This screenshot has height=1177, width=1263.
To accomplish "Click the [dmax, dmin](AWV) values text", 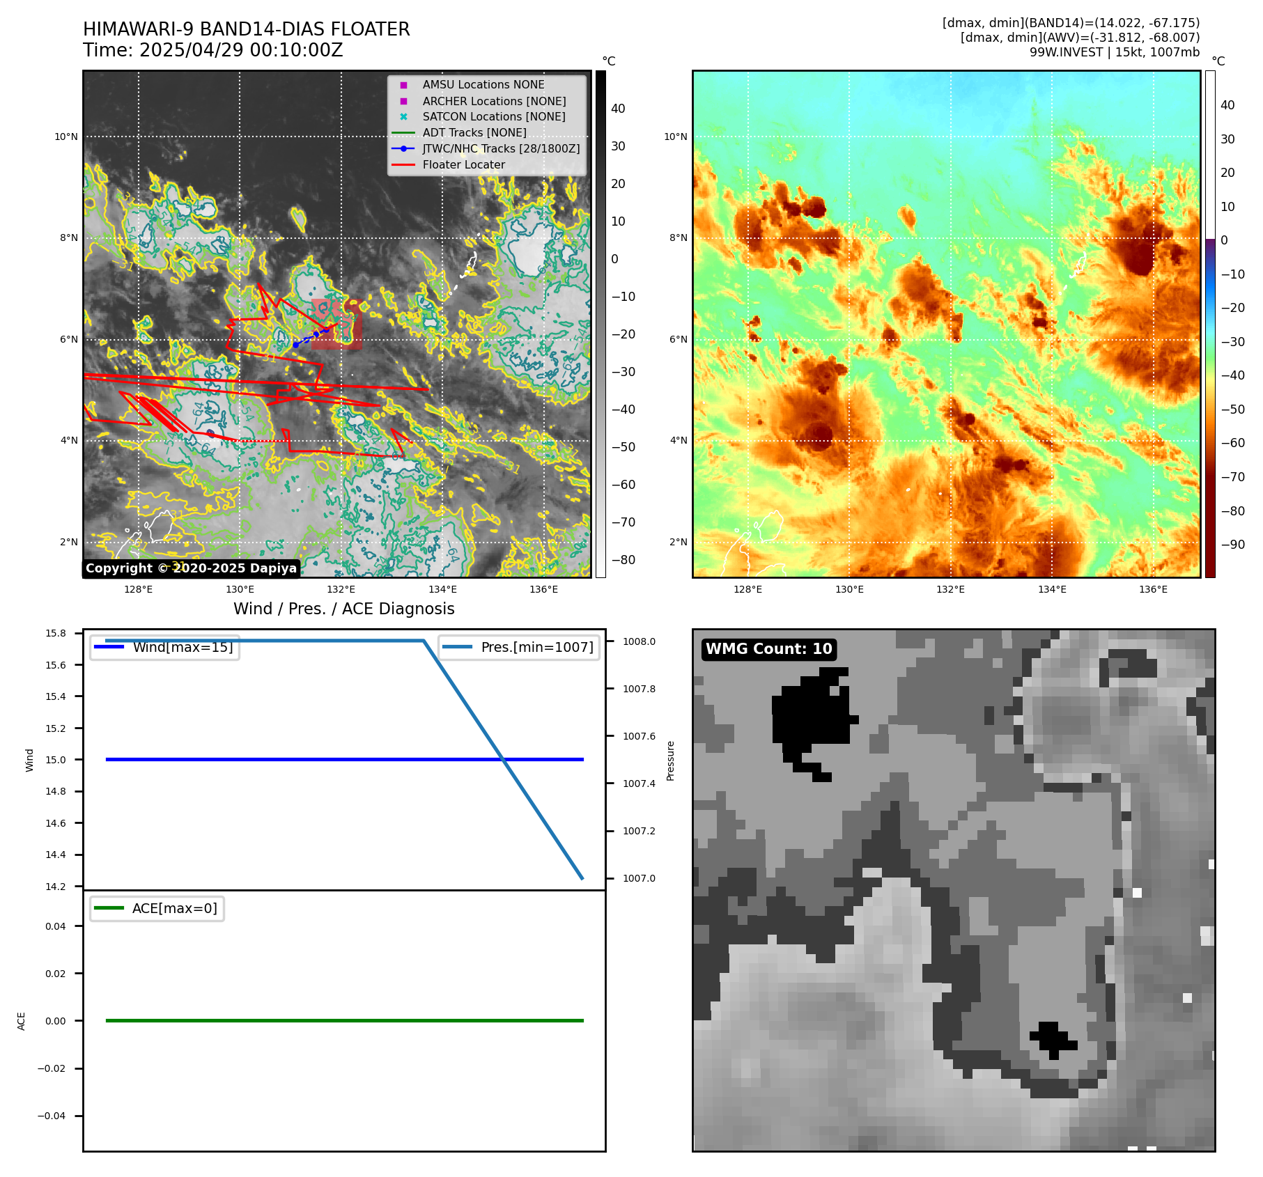I will (x=1080, y=38).
